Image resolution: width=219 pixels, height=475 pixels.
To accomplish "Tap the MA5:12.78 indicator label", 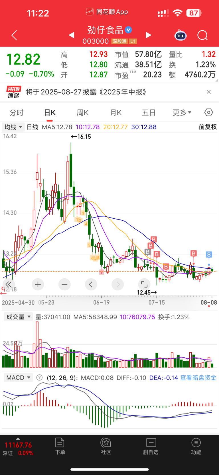I will [x=56, y=127].
